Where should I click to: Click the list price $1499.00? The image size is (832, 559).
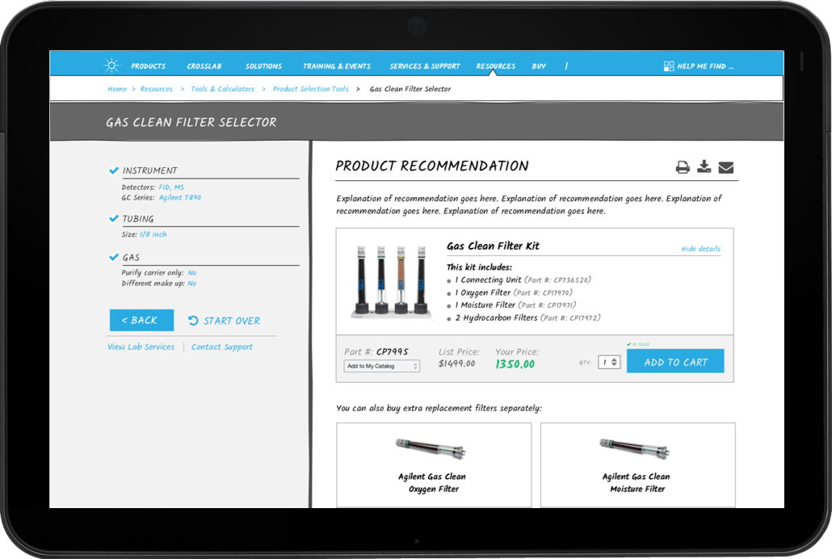pos(456,364)
